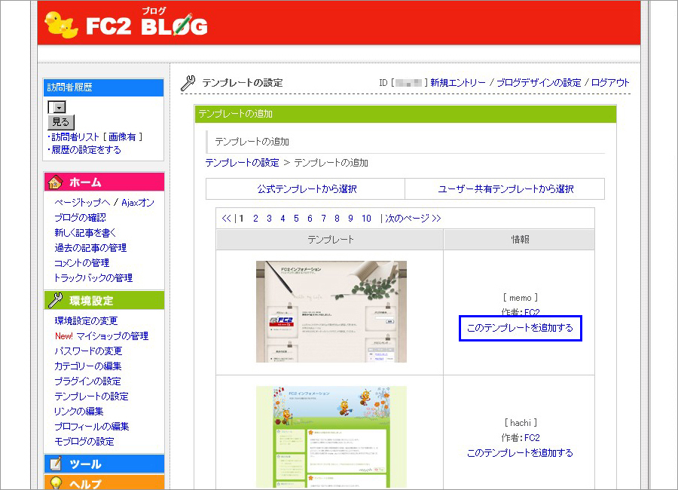Image resolution: width=678 pixels, height=490 pixels.
Task: Go to ページトップへ link
Action: [82, 203]
